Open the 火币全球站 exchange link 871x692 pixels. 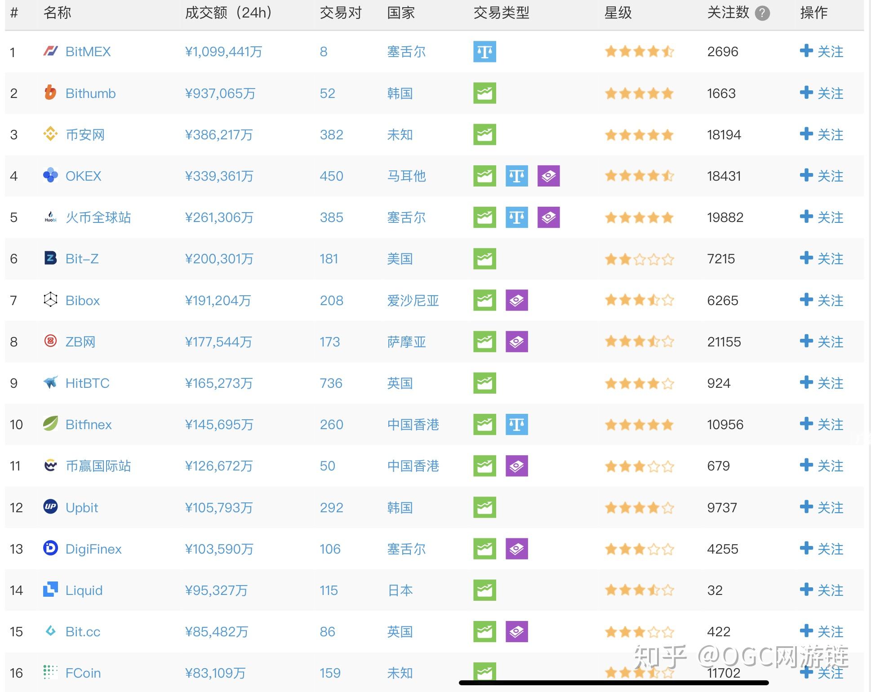click(98, 217)
